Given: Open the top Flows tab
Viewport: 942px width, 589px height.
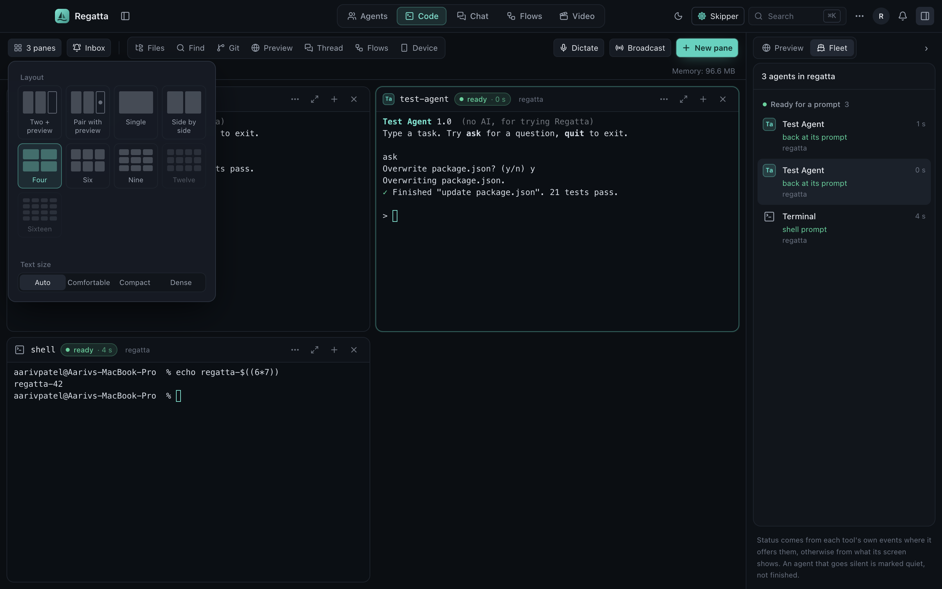Looking at the screenshot, I should pyautogui.click(x=524, y=16).
